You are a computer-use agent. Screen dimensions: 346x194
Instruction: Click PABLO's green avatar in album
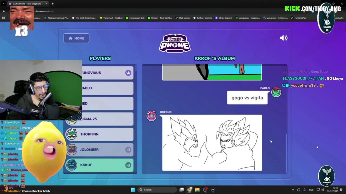point(276,92)
